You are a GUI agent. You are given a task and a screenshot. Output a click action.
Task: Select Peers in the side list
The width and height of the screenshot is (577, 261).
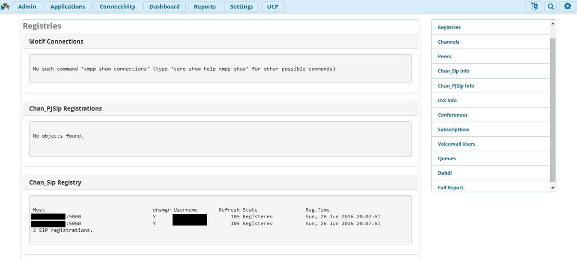click(490, 56)
